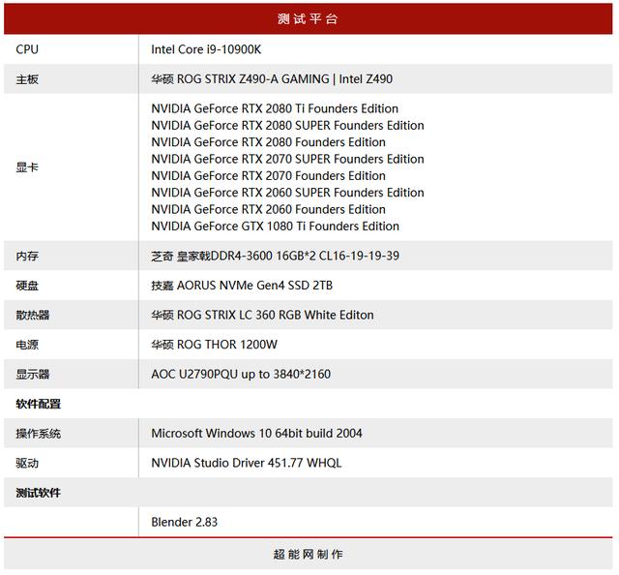
Task: Click the Microsoft Windows 10 64bit value
Action: tap(256, 433)
